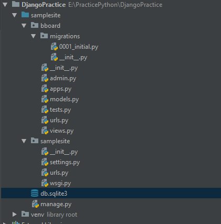Open __init__.py directly under bboard

(64, 68)
